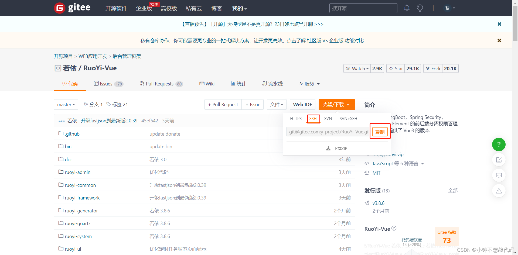Click the floating warning report icon
Viewport: 518px width, 255px height.
click(499, 191)
